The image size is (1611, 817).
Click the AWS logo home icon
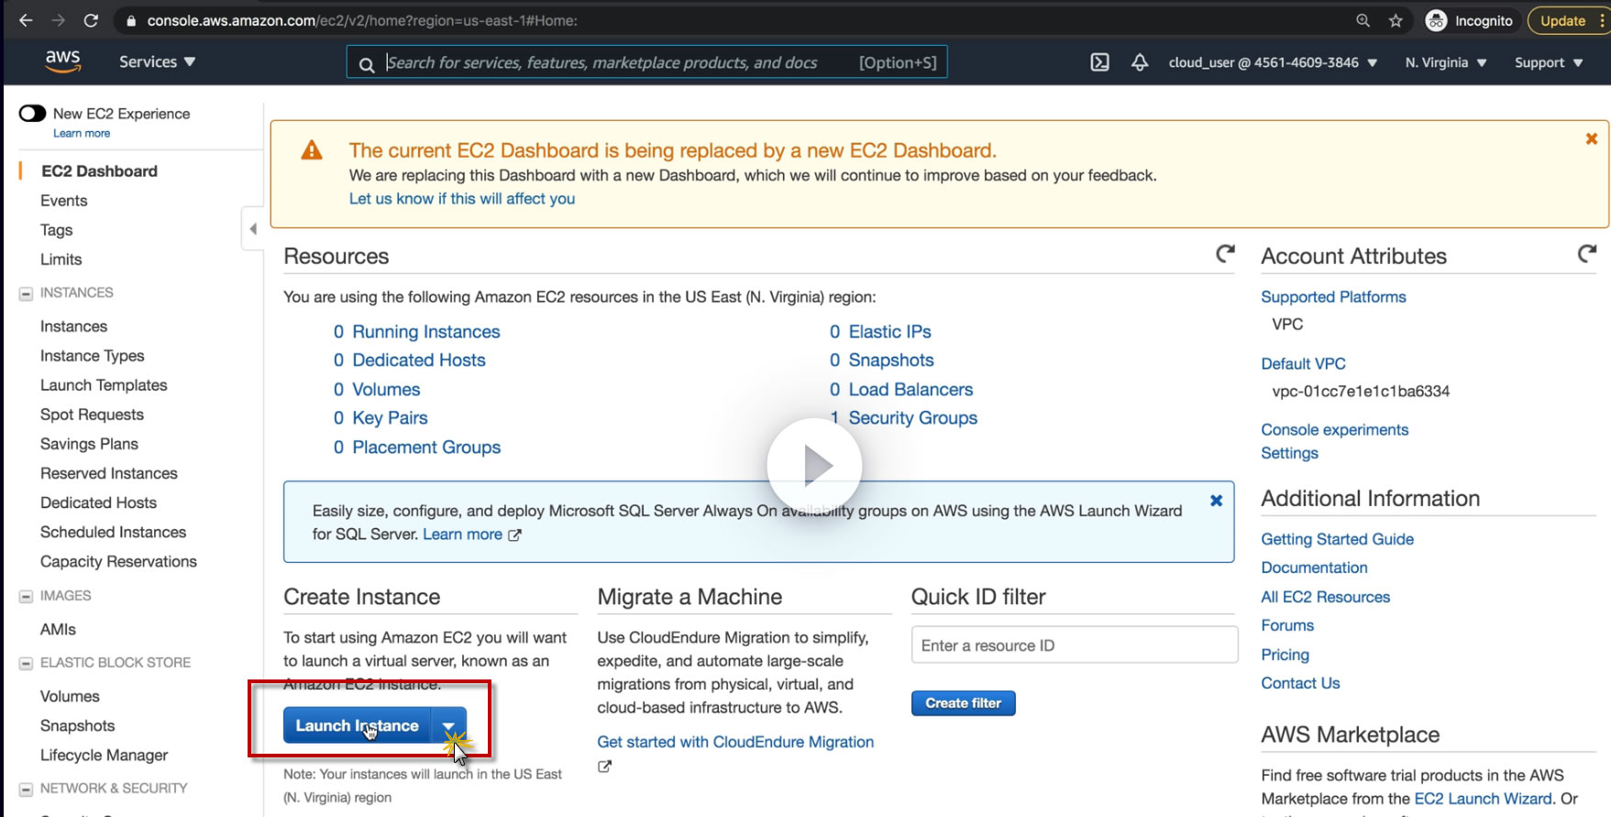tap(62, 61)
